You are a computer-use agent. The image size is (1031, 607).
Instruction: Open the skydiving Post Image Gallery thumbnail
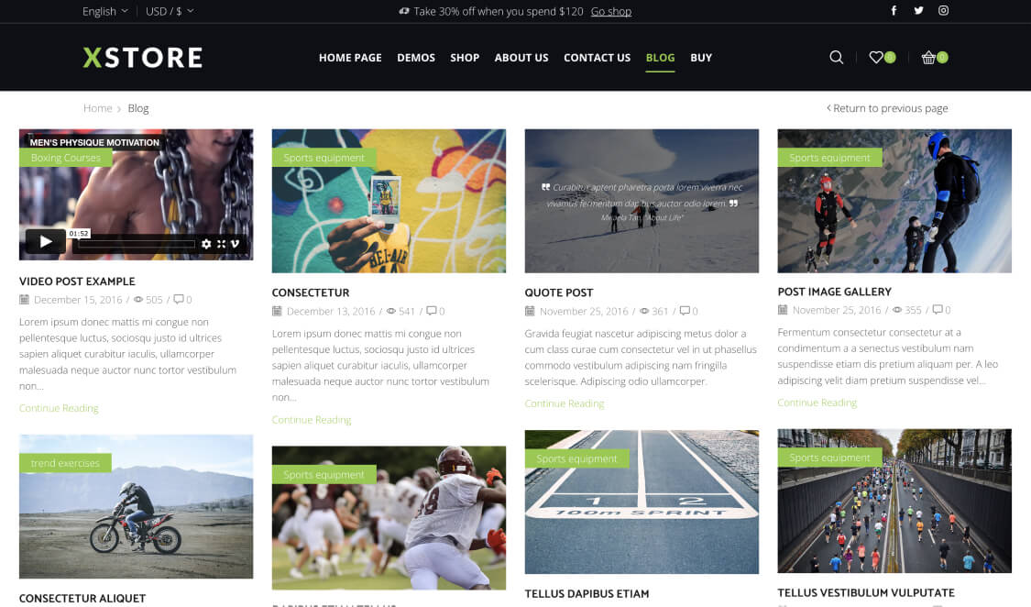894,201
